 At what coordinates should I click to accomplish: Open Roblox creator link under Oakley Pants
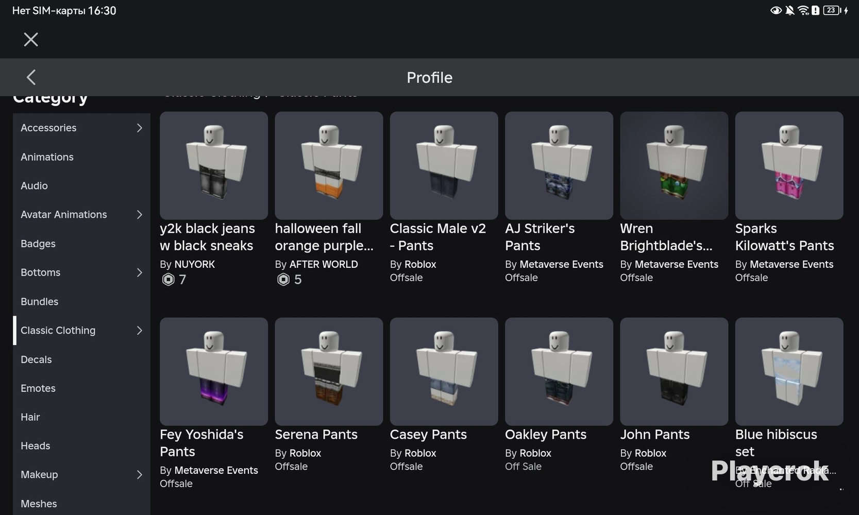pyautogui.click(x=535, y=453)
